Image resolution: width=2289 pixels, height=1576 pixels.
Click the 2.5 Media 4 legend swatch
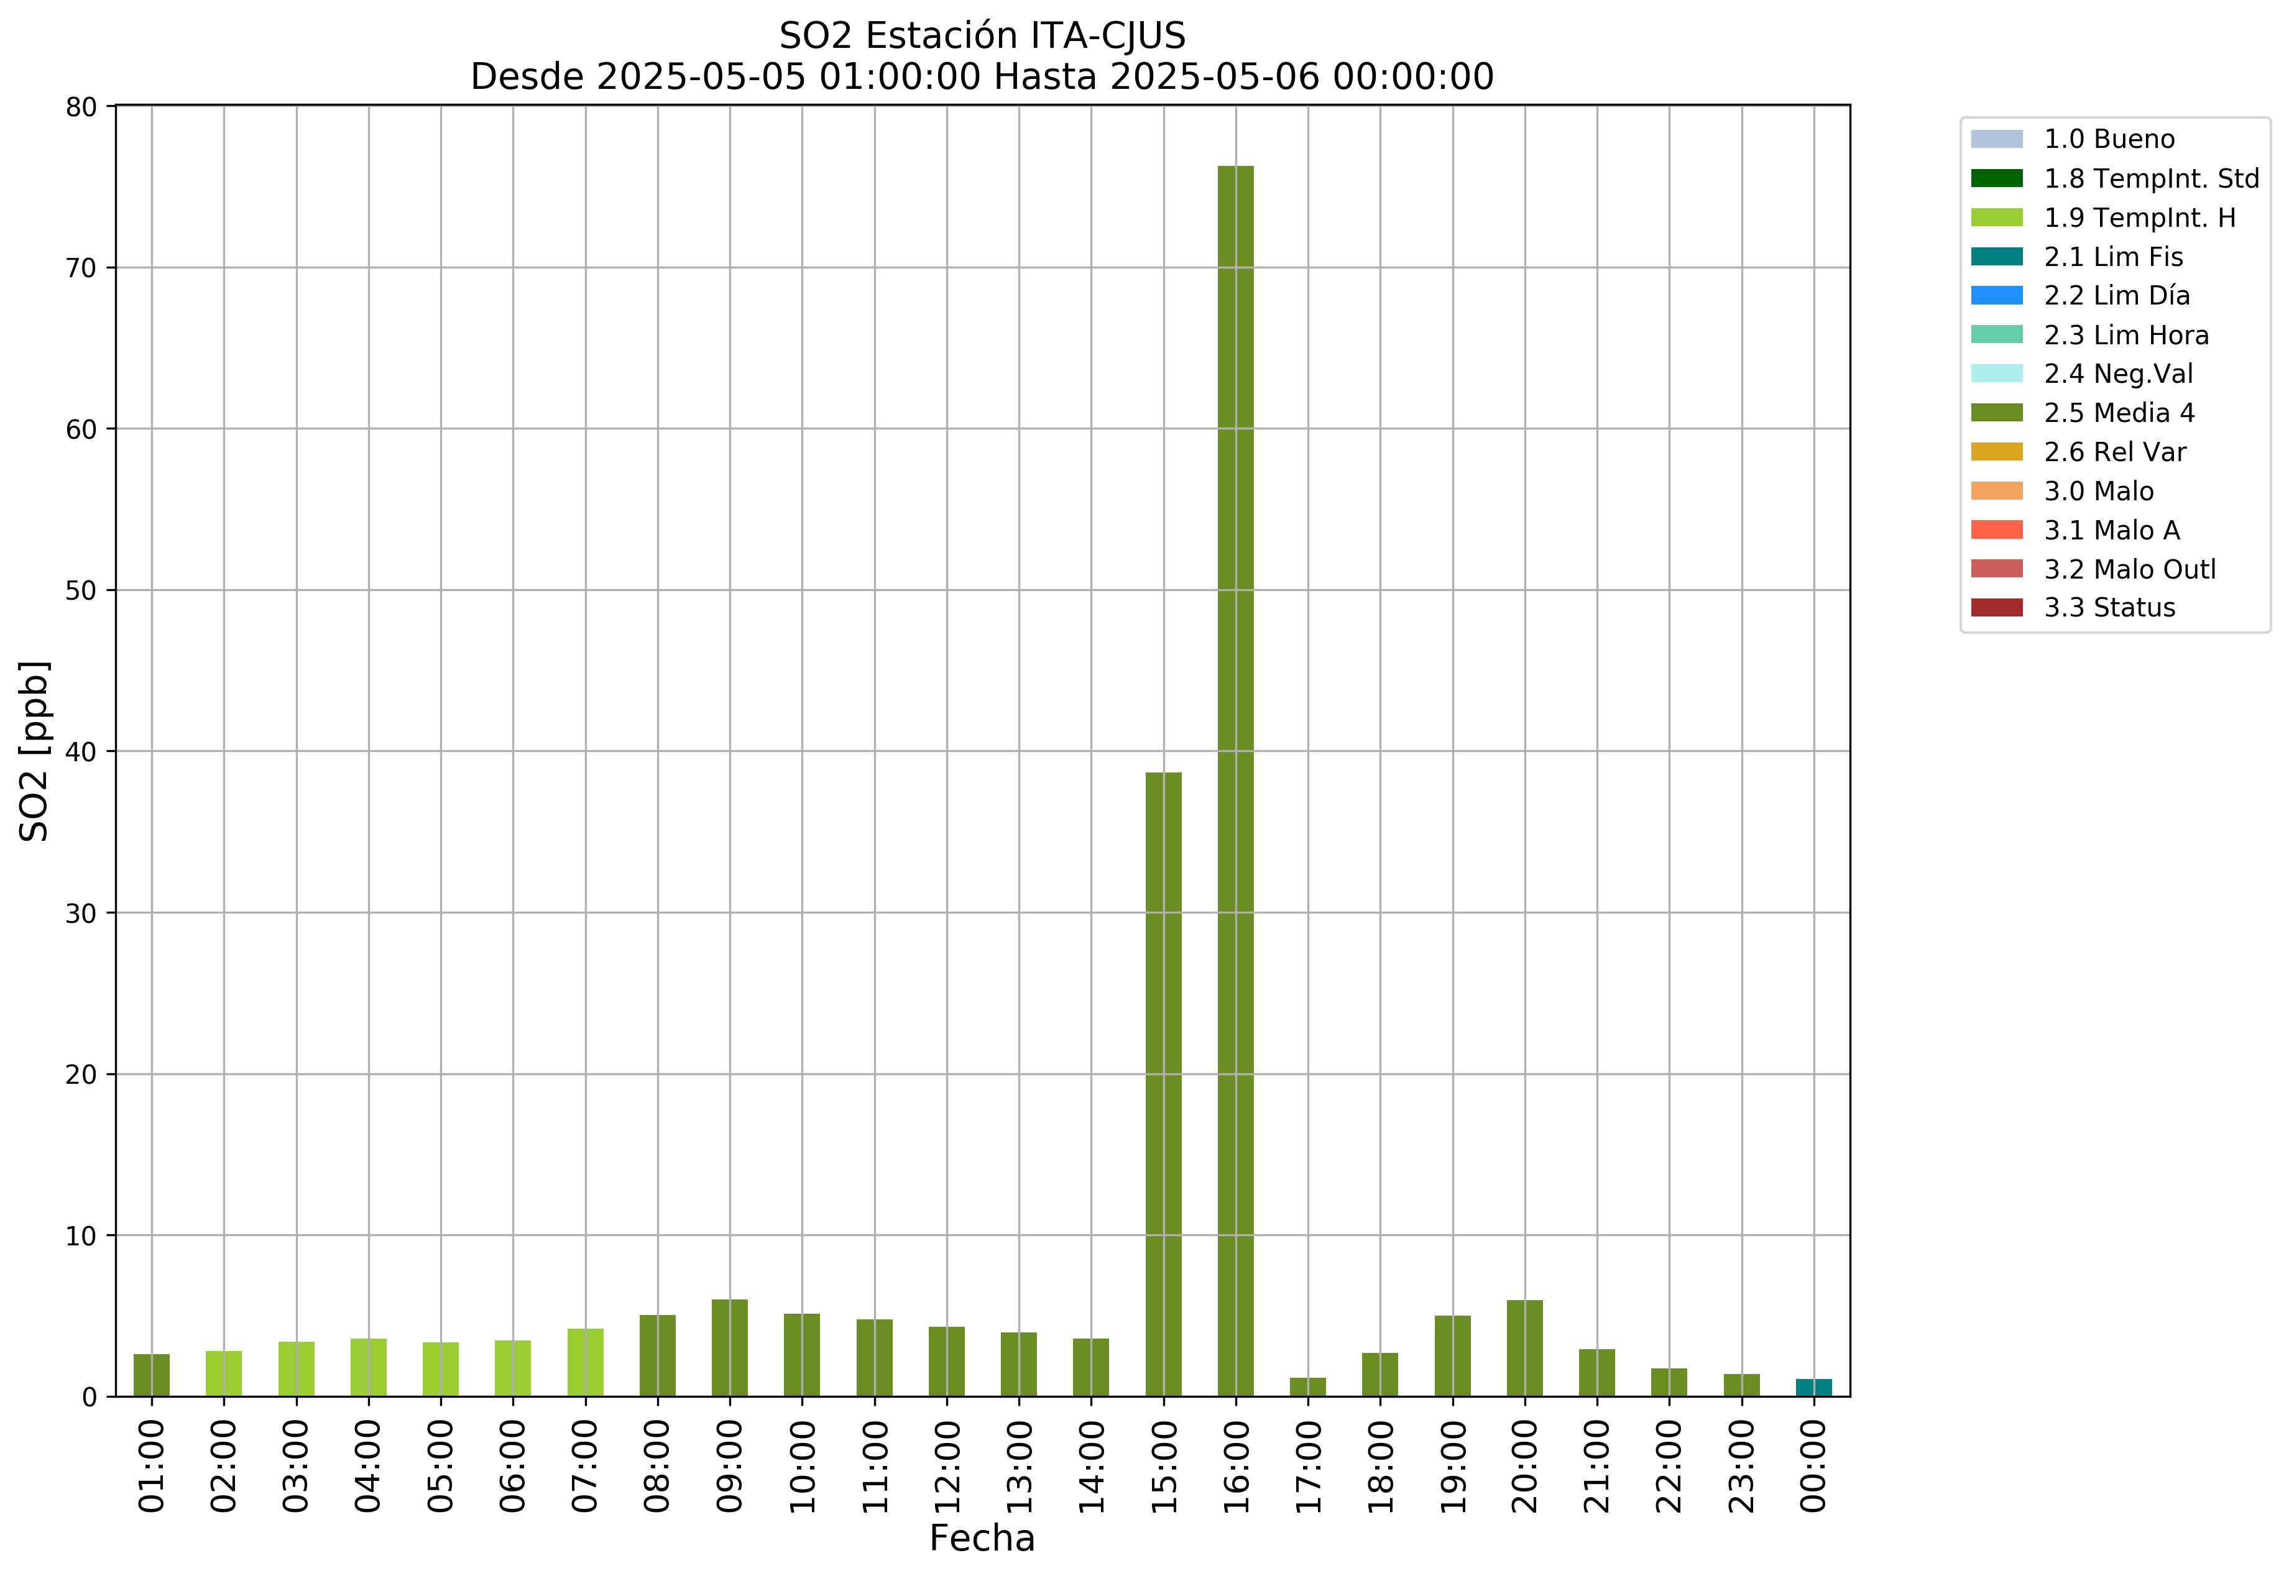1996,413
